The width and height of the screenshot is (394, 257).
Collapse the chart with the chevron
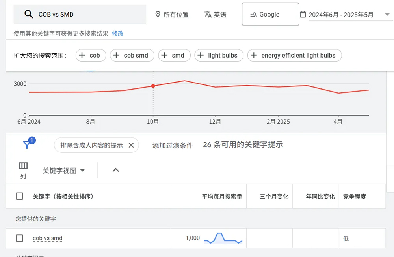click(115, 170)
